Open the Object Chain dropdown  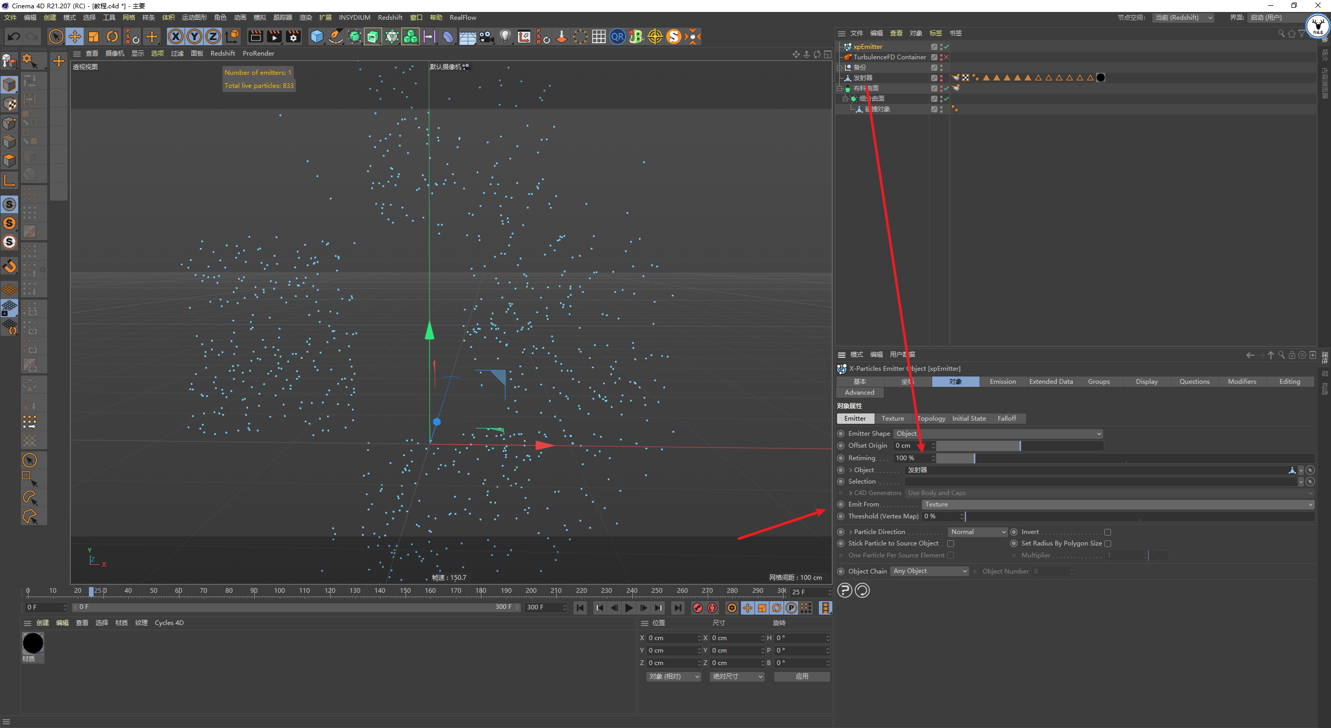click(929, 571)
